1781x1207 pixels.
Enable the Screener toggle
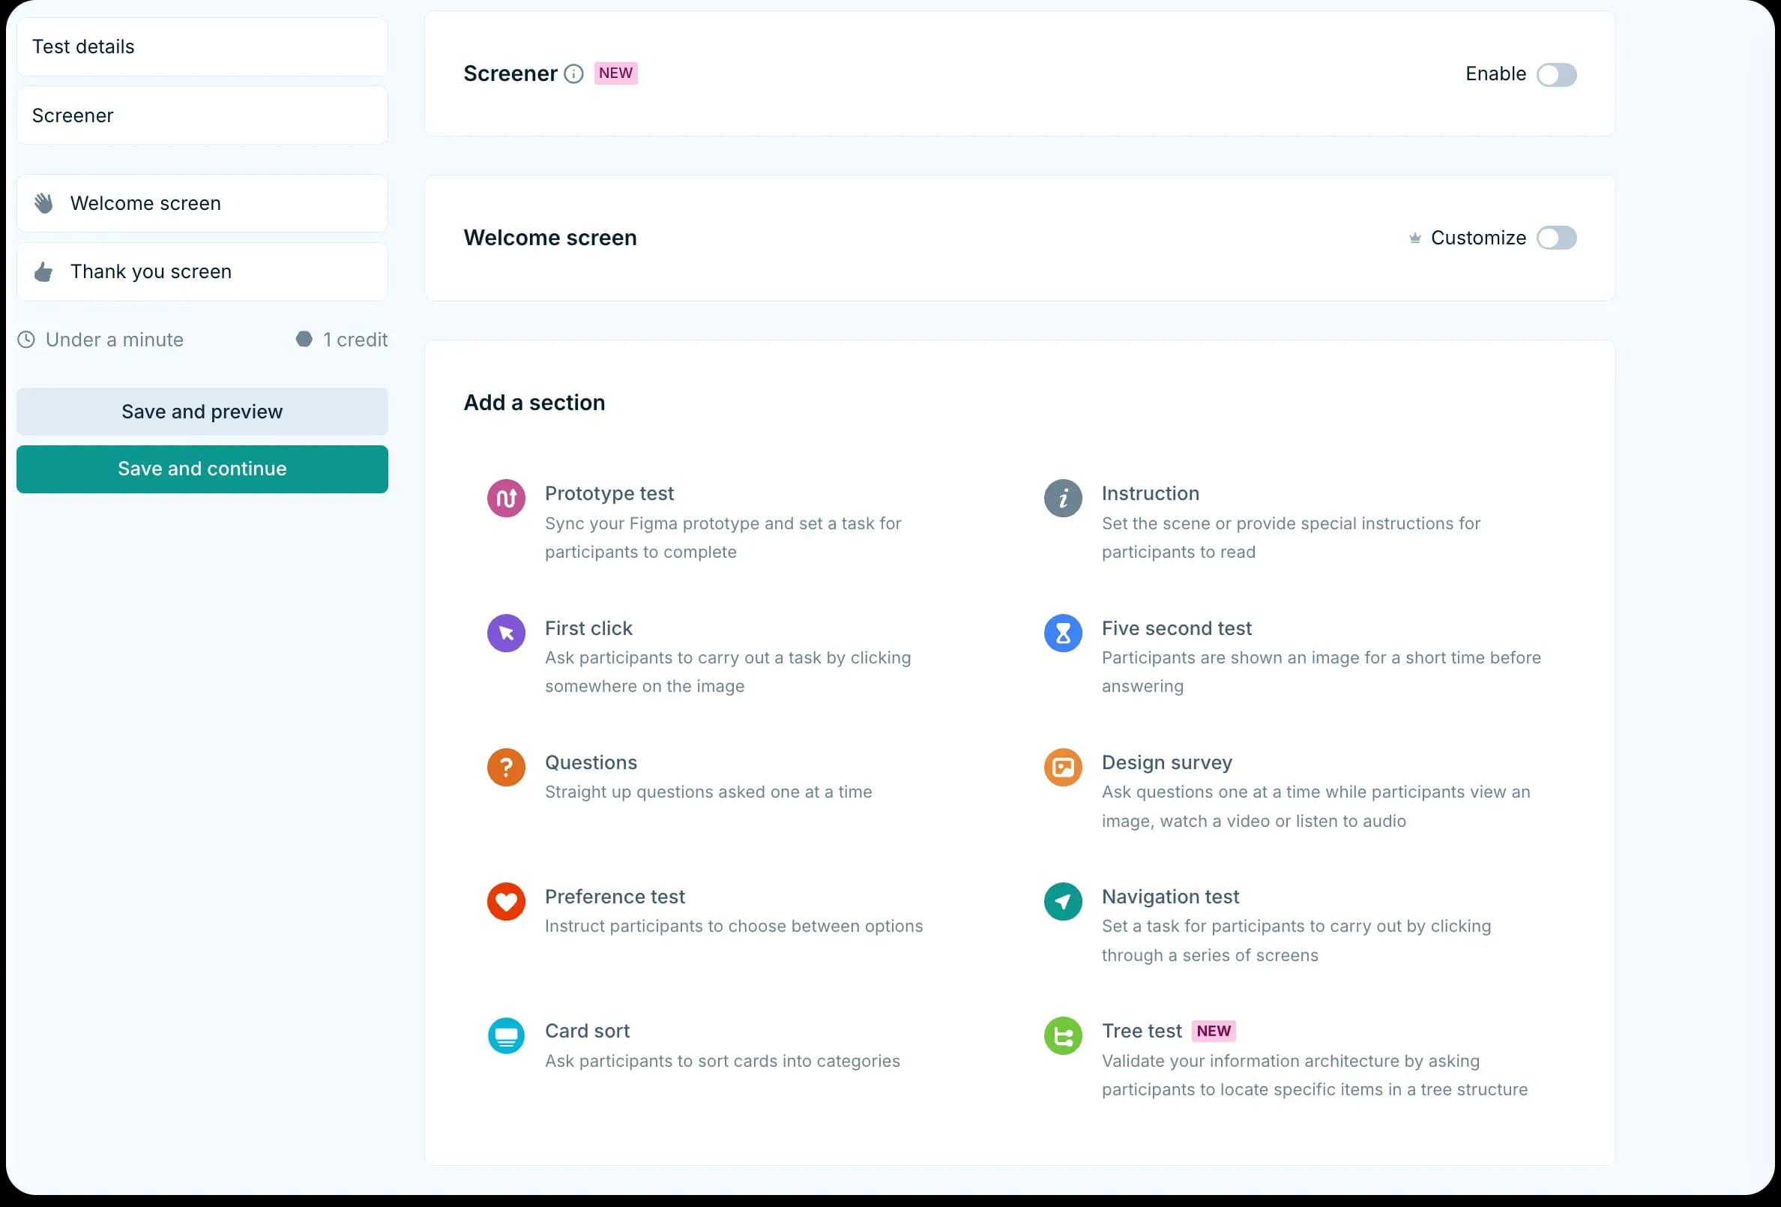point(1555,74)
